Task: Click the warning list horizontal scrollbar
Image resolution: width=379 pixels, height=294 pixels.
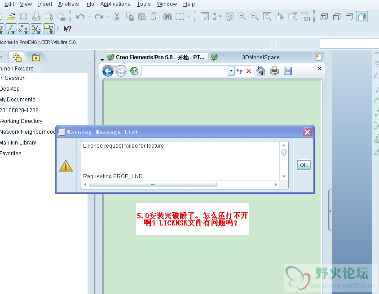Action: point(153,184)
